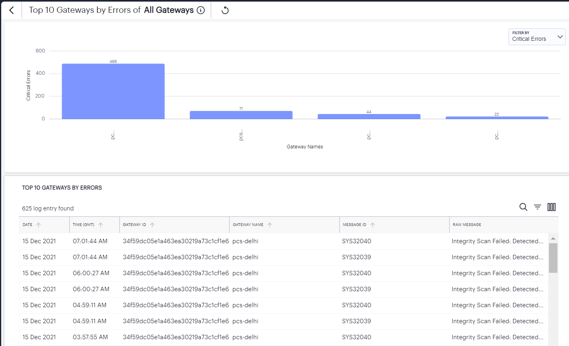Click the 22-error bar on the chart
Image resolution: width=569 pixels, height=346 pixels.
tap(497, 117)
